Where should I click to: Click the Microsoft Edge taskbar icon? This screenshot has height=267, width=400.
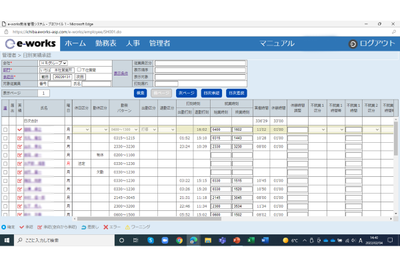click(193, 240)
